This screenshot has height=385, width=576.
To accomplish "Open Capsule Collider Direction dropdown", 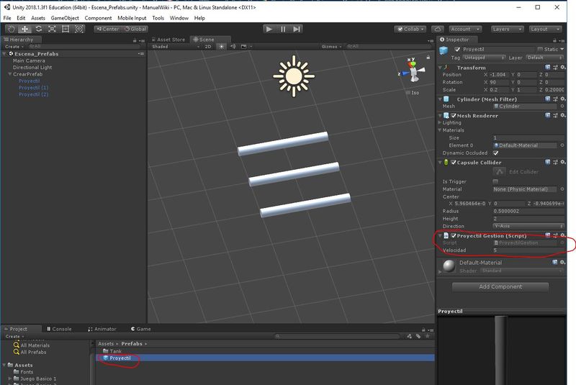I will (528, 226).
